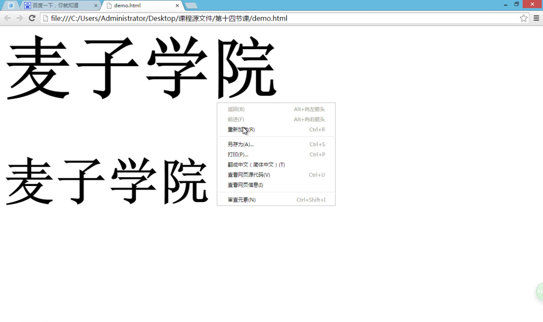Click the bookmark star icon
The height and width of the screenshot is (322, 543).
[x=523, y=18]
